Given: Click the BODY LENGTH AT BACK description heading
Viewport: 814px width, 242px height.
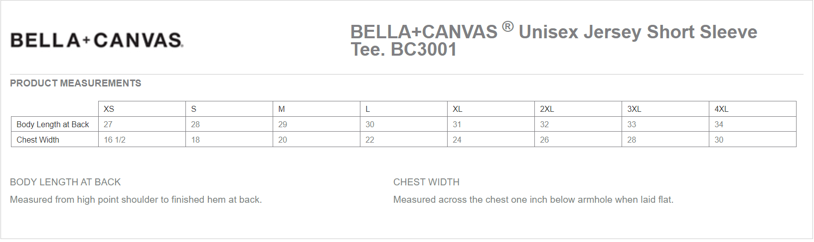Looking at the screenshot, I should click(x=65, y=182).
